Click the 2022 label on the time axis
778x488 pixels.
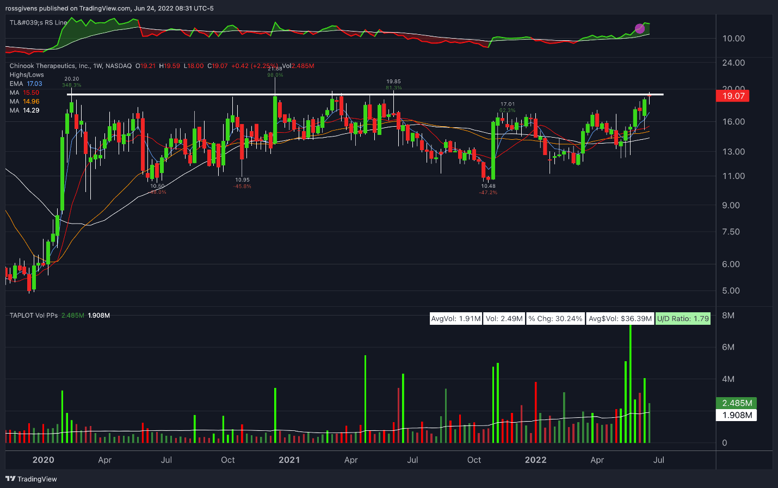535,460
